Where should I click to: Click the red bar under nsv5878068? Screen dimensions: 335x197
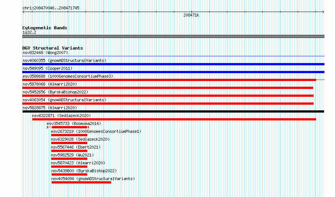coord(168,88)
